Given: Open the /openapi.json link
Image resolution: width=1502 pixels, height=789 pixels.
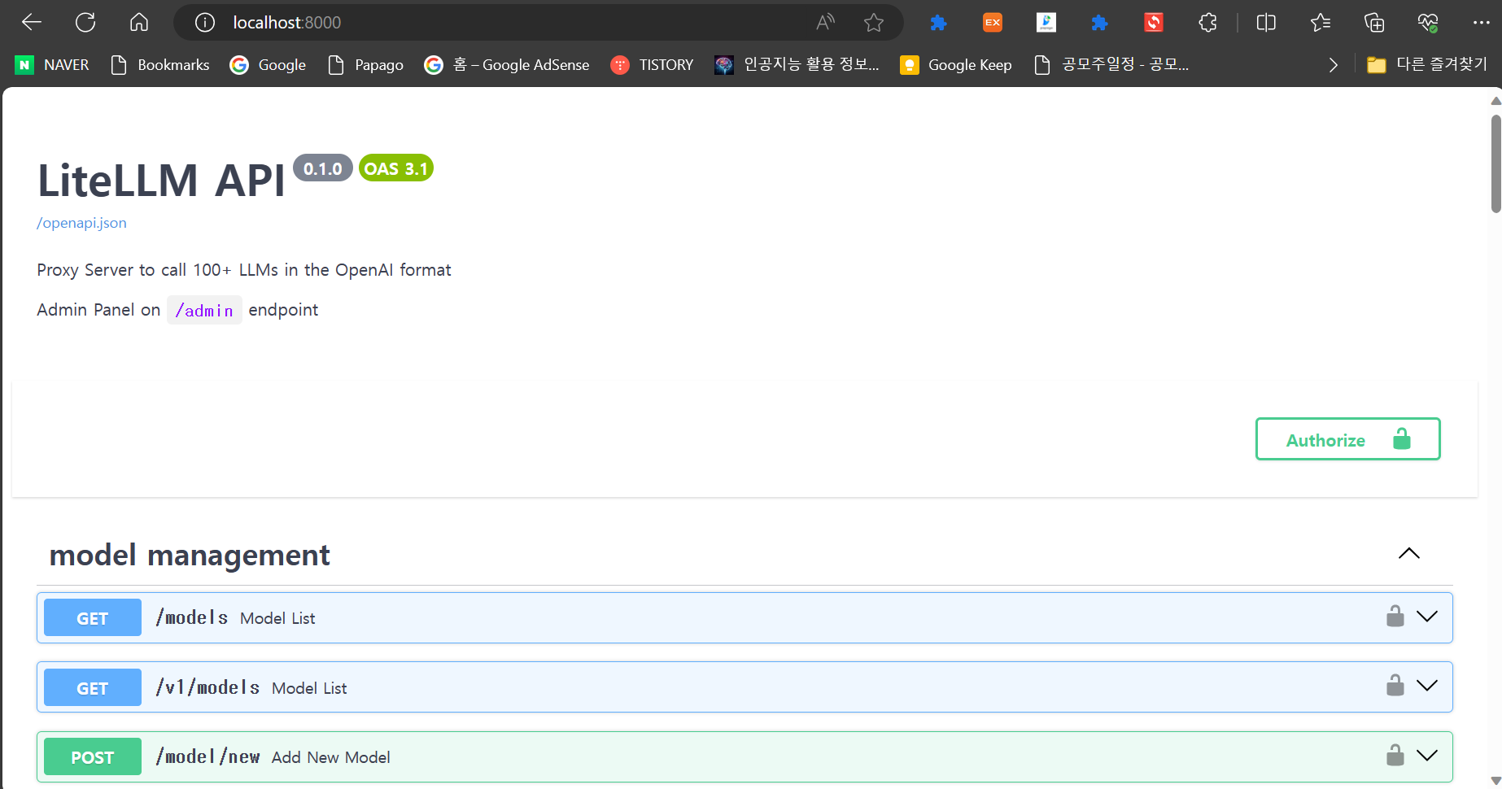Looking at the screenshot, I should coord(81,223).
